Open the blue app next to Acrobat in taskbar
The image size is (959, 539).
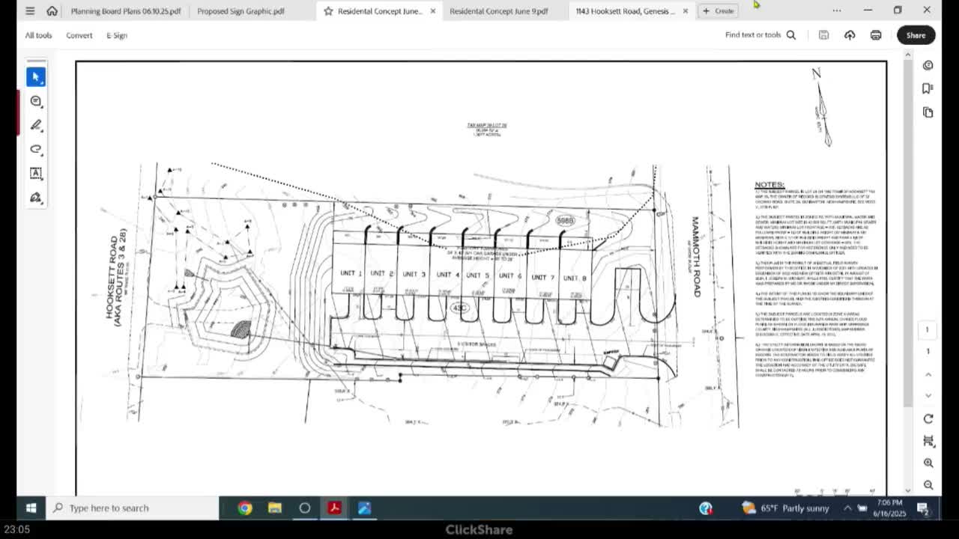364,508
